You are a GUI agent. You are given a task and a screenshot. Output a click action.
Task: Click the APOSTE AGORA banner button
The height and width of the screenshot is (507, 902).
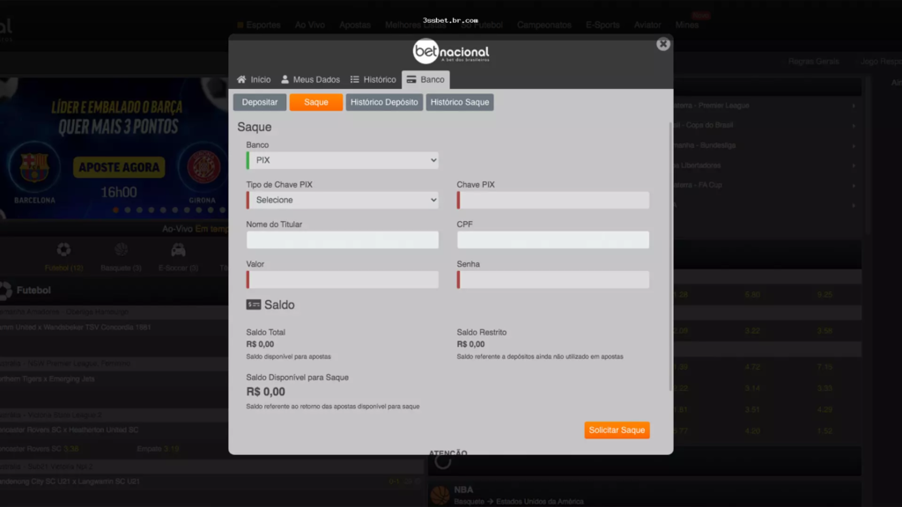coord(119,167)
